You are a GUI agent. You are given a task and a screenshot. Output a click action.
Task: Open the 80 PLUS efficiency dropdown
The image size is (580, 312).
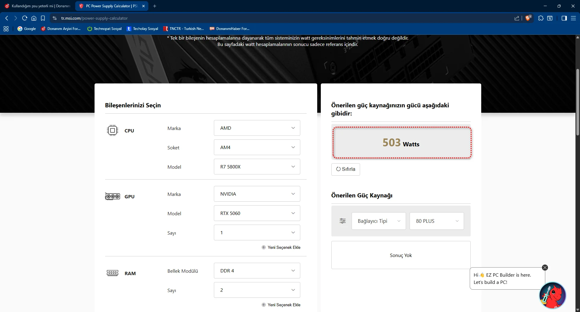(437, 221)
